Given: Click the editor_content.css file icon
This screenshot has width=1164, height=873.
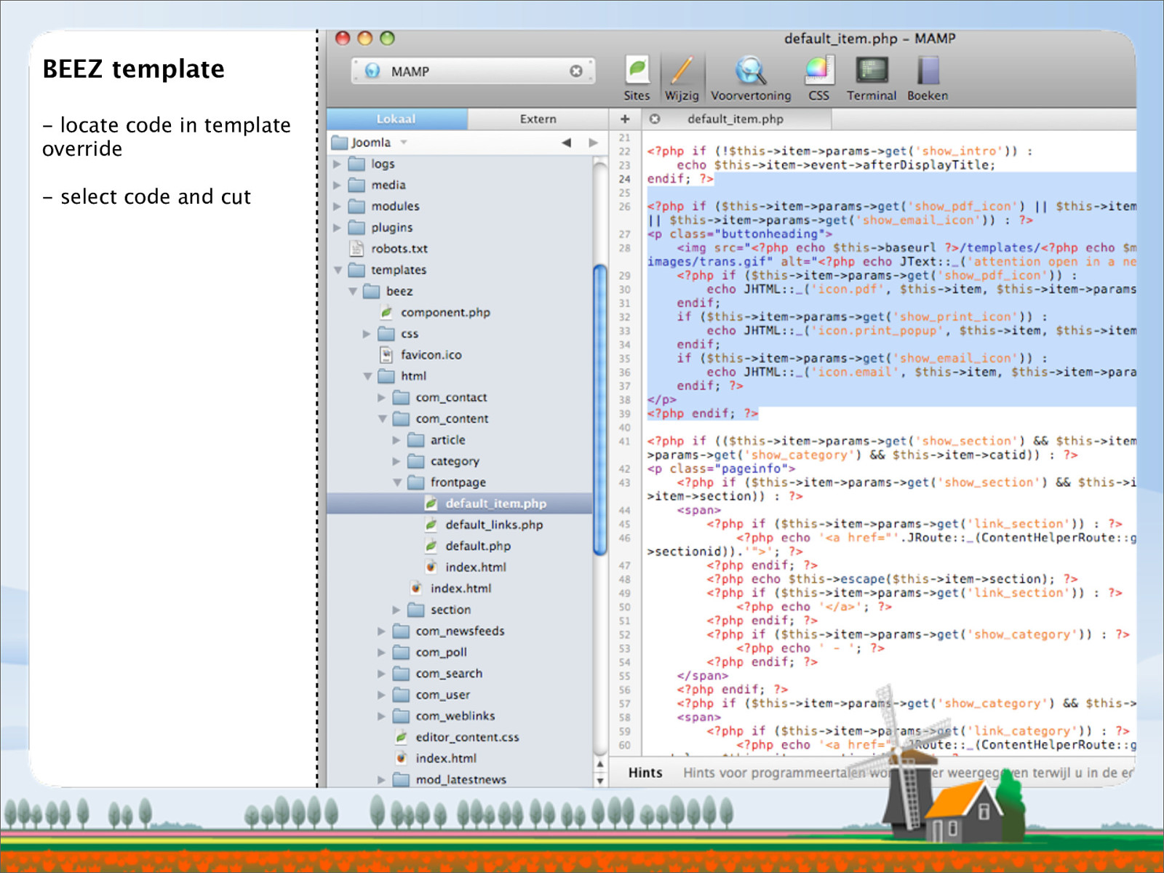Looking at the screenshot, I should click(401, 737).
